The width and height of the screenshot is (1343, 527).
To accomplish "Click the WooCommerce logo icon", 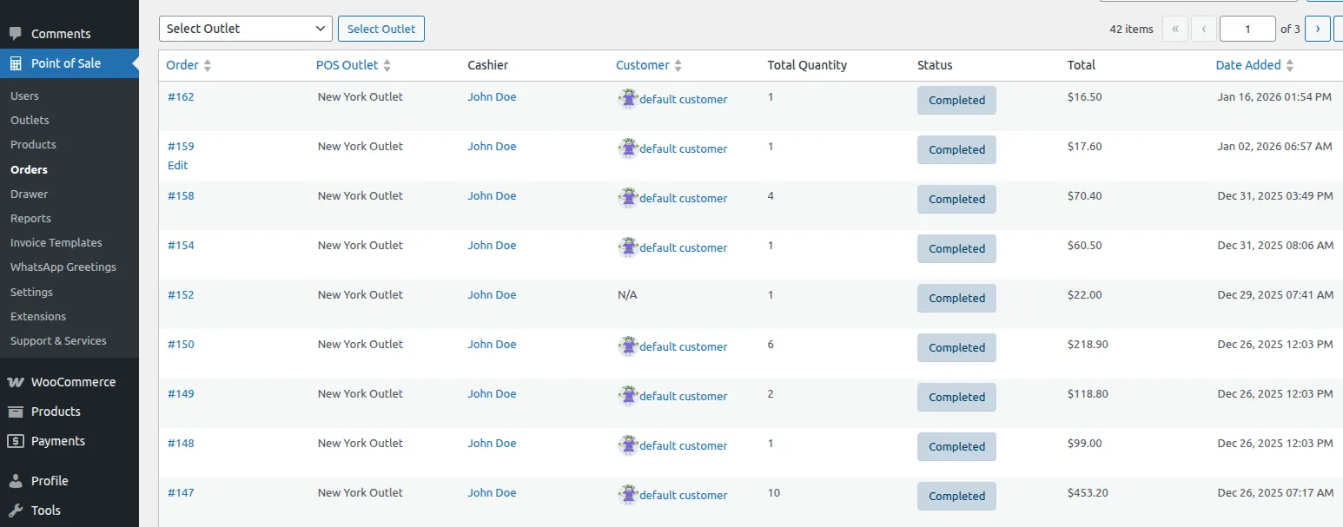I will 16,382.
